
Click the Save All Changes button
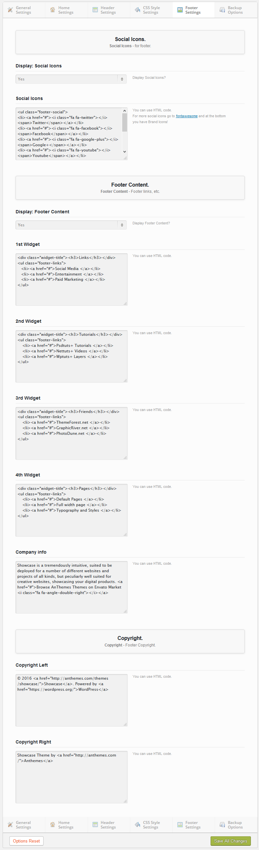(x=230, y=841)
